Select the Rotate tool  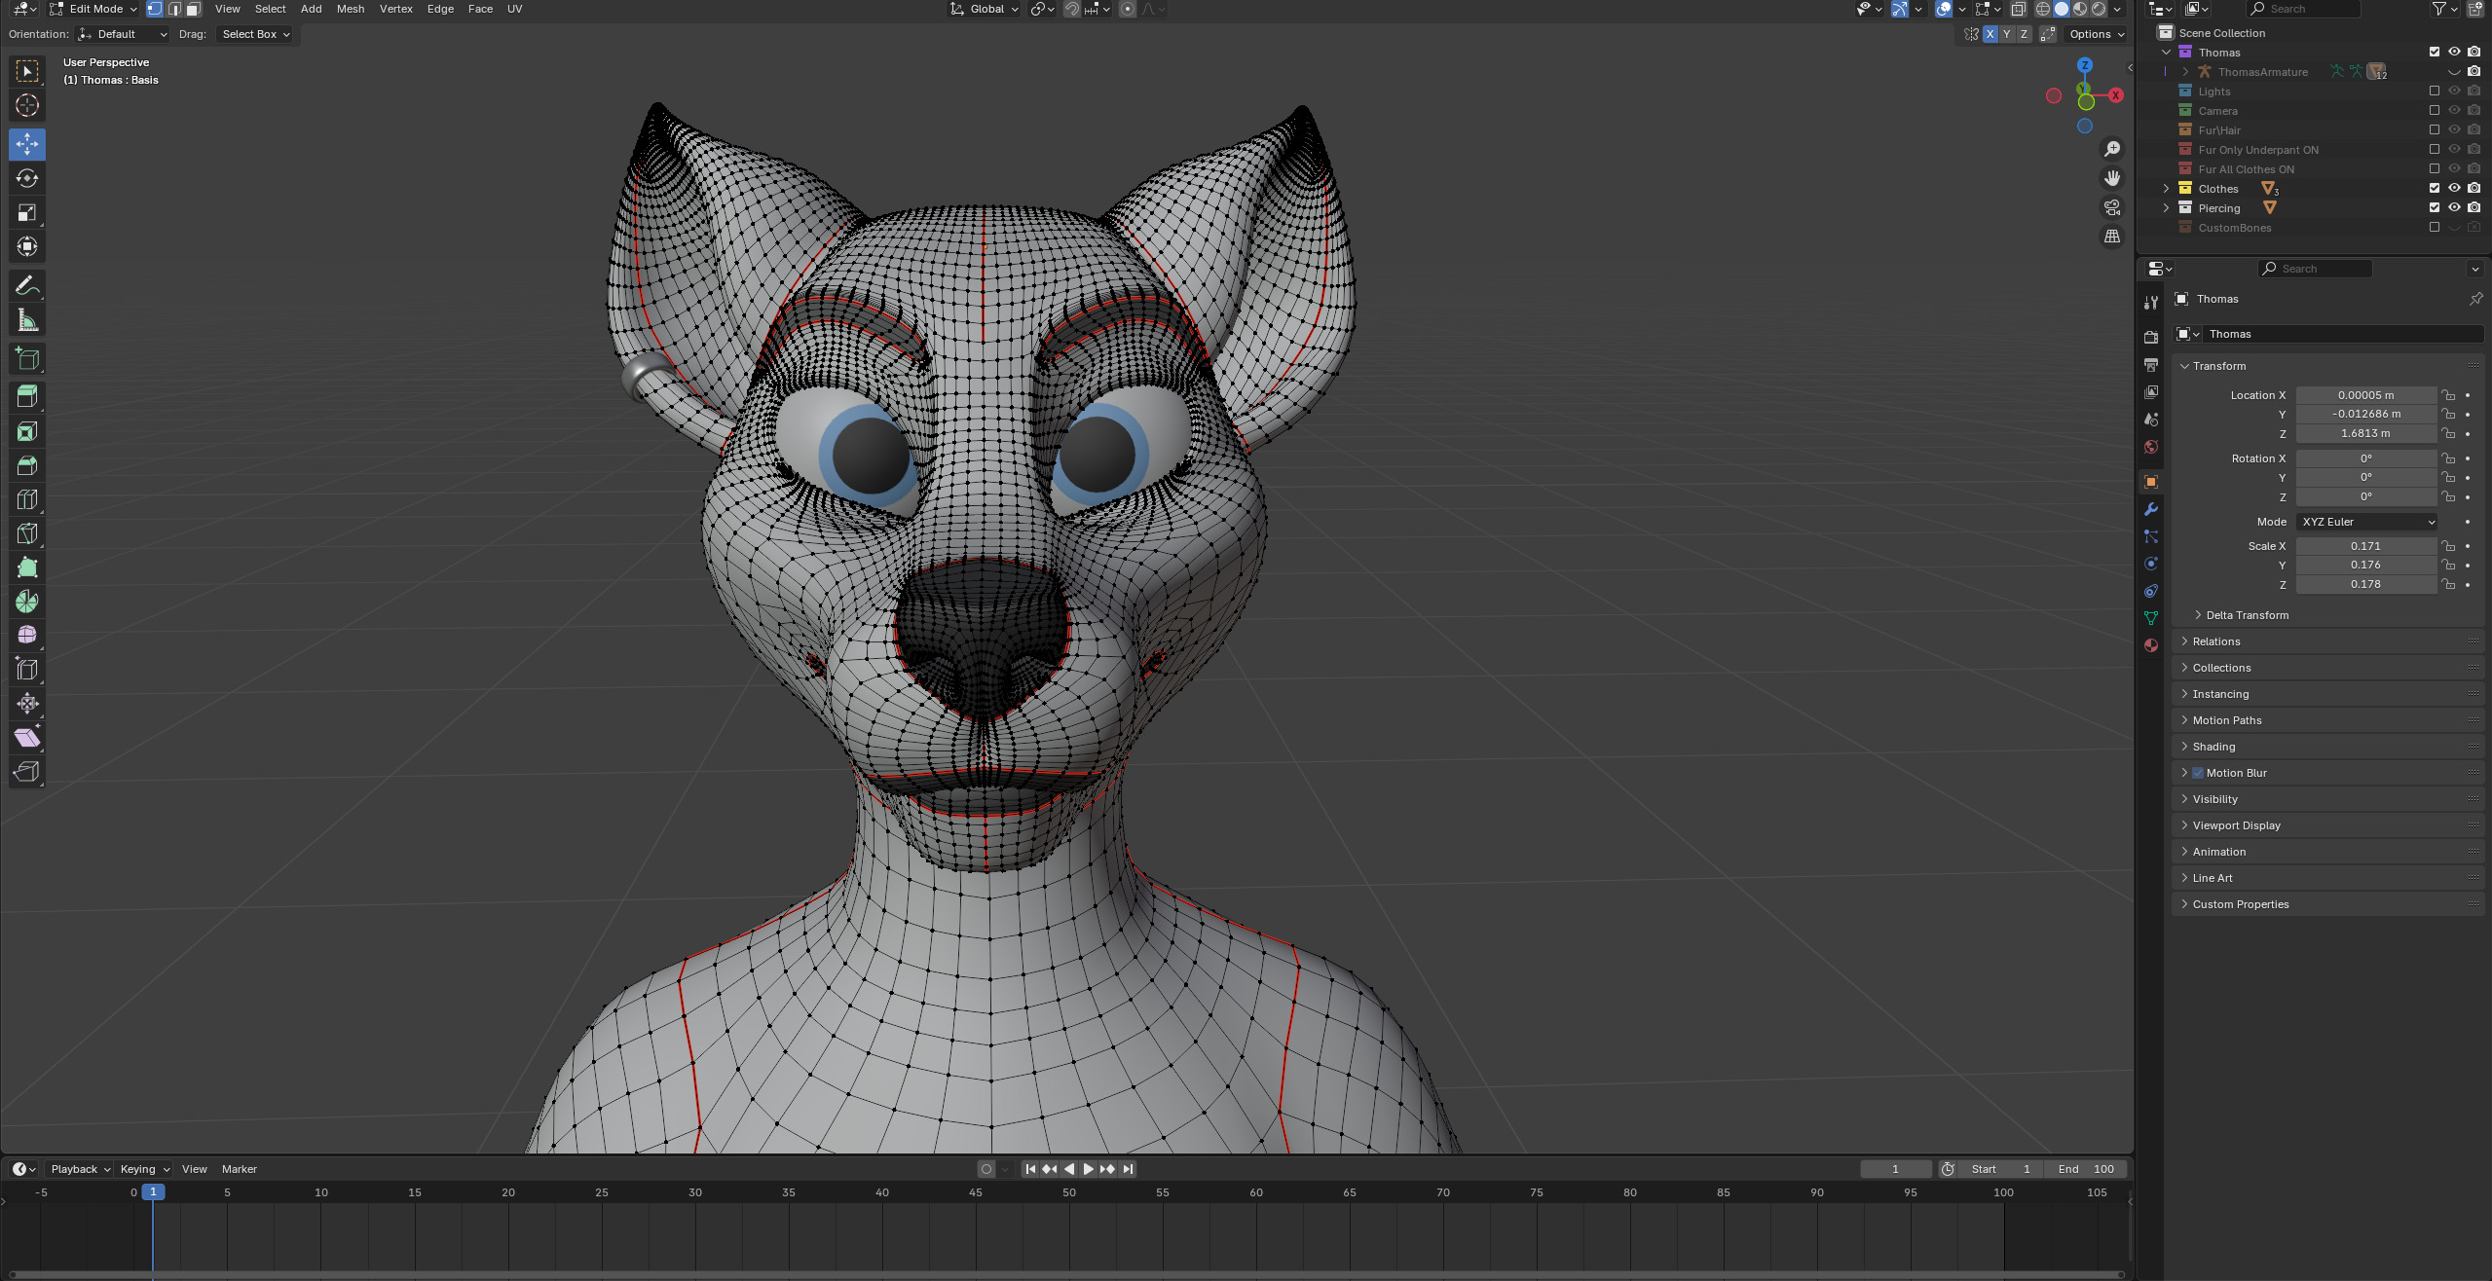(27, 178)
